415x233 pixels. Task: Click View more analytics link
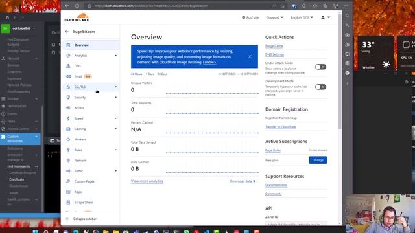click(147, 181)
